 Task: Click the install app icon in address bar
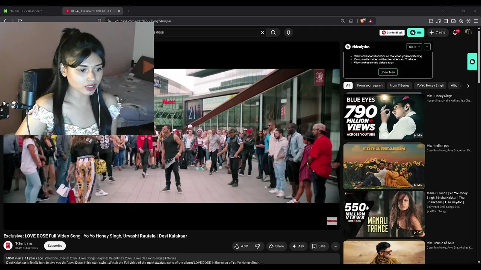pos(351,21)
